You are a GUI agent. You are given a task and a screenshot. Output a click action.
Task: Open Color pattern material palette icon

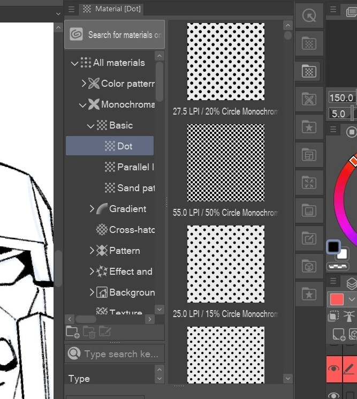[x=309, y=99]
